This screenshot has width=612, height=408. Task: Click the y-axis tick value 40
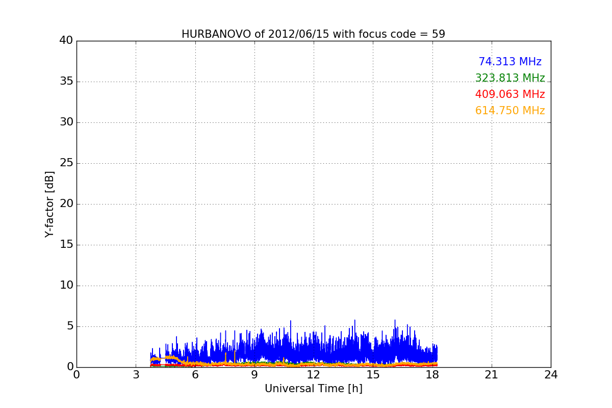66,41
